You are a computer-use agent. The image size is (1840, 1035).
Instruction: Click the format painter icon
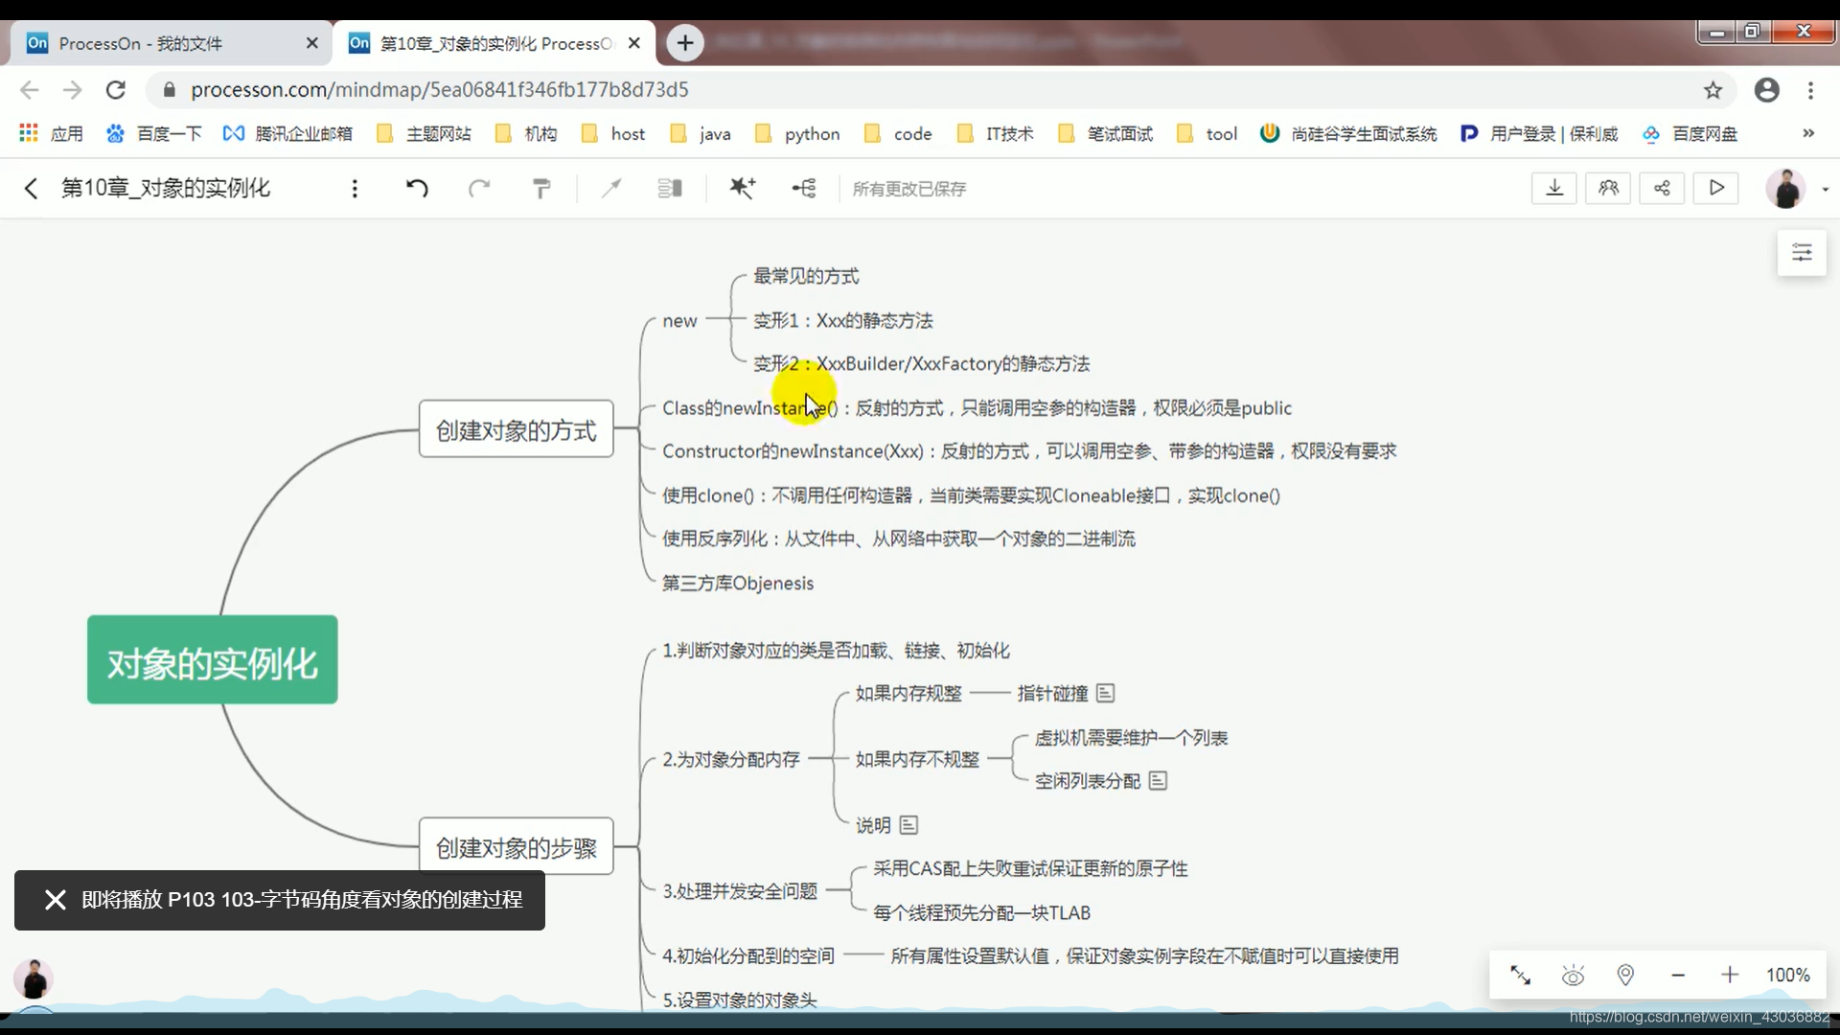point(541,188)
